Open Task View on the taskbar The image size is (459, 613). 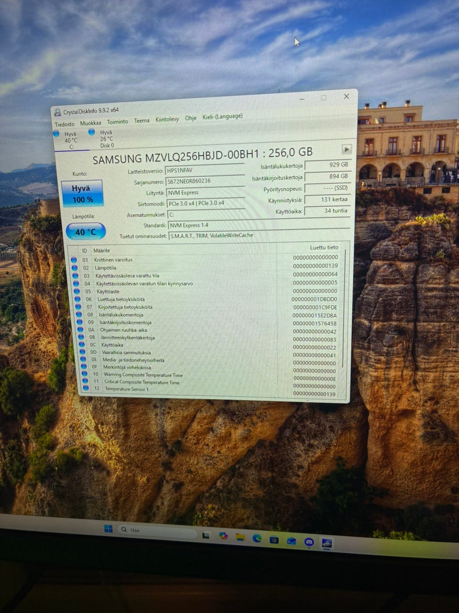pos(206,534)
